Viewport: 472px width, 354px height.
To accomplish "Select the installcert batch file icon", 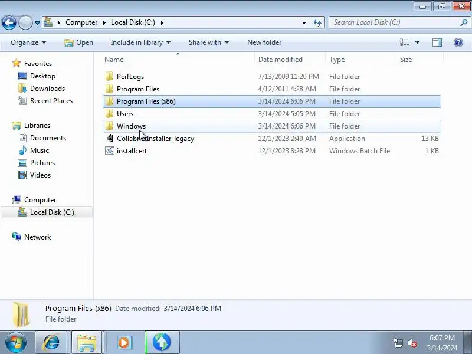I will 110,150.
